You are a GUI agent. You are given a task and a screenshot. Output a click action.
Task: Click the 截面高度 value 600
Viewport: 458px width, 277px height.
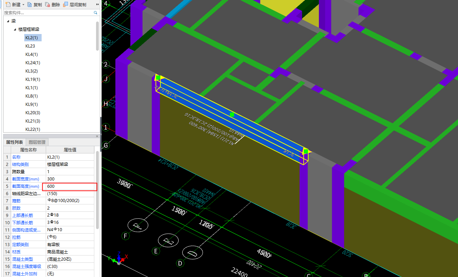point(70,186)
